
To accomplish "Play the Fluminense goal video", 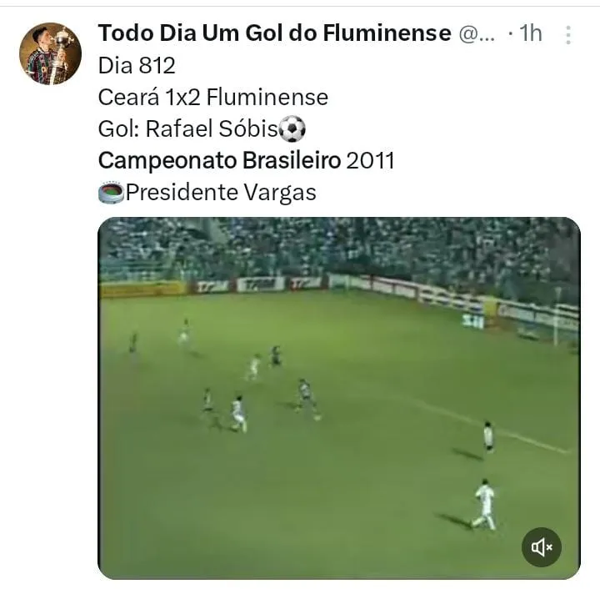I will click(x=339, y=398).
